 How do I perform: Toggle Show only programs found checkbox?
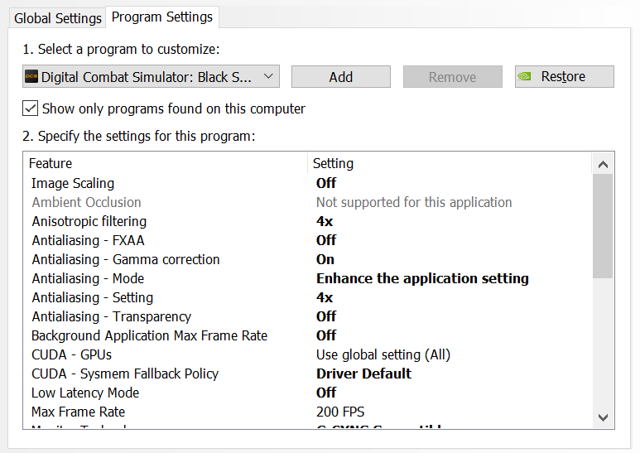tap(30, 108)
